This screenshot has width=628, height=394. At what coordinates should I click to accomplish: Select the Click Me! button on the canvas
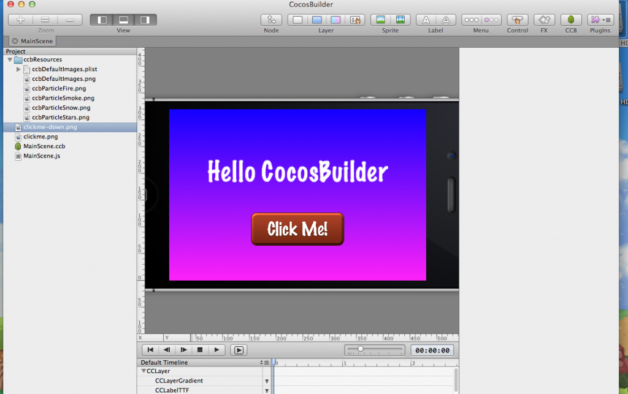point(297,229)
